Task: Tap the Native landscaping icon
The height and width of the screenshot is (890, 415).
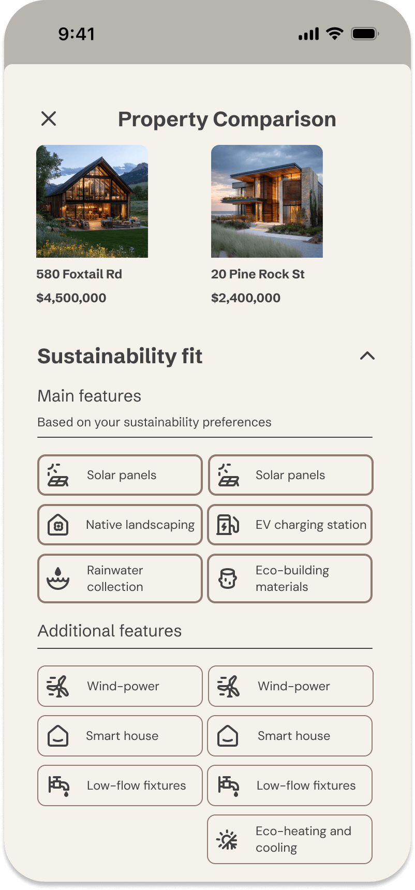Action: (58, 525)
